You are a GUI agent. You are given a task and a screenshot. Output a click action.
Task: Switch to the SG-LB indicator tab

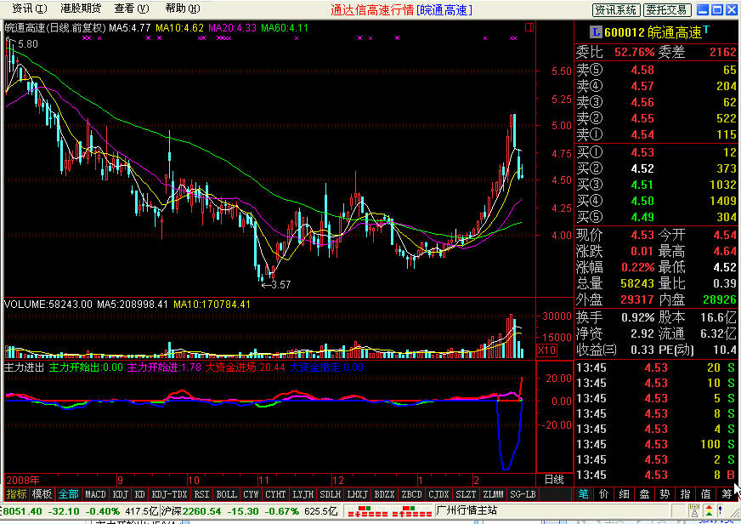tap(523, 494)
